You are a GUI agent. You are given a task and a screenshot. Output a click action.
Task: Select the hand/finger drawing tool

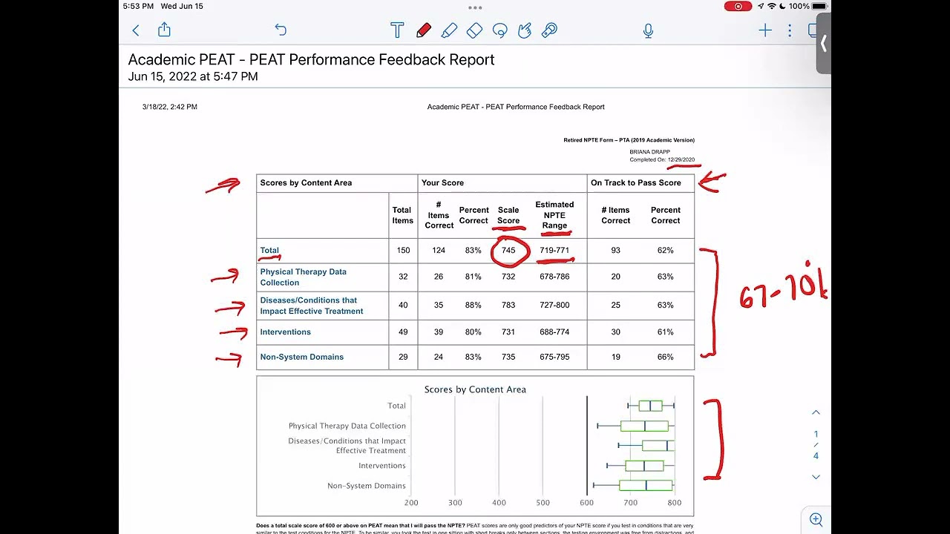[x=525, y=30]
